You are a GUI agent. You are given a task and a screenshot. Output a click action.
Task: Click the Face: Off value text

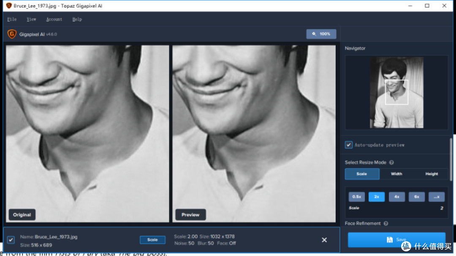[227, 243]
